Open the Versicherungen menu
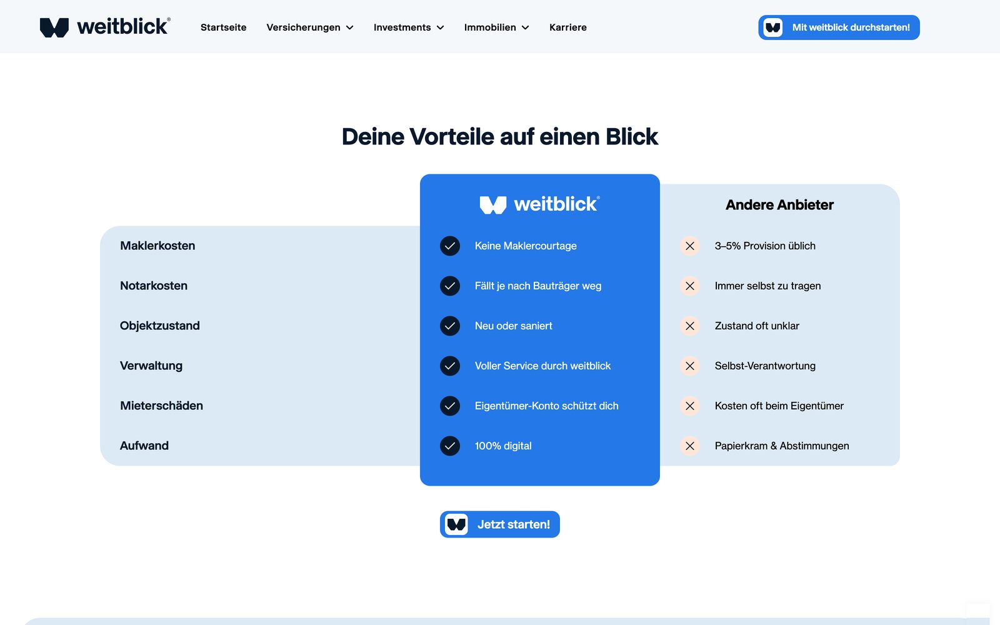Viewport: 1000px width, 625px height. click(x=310, y=27)
